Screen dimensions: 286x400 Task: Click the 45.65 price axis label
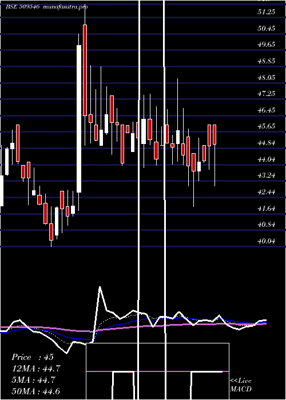pyautogui.click(x=267, y=126)
